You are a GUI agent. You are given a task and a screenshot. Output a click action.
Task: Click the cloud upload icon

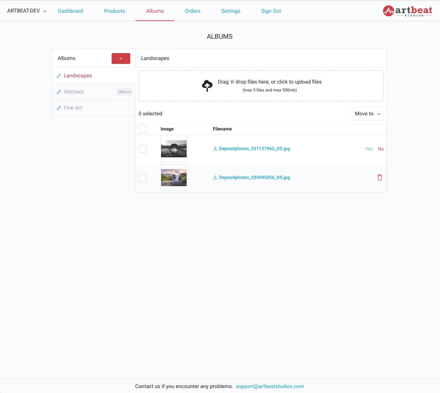tap(207, 86)
